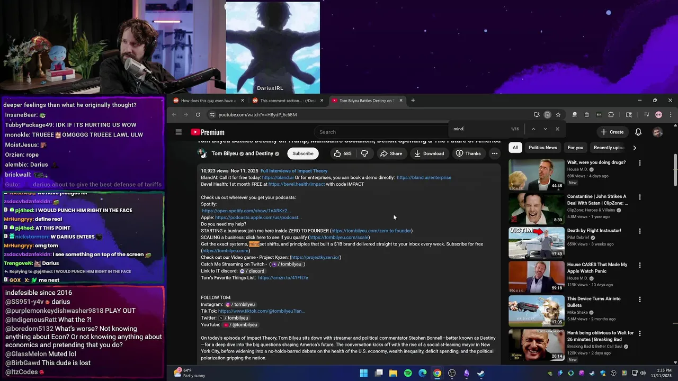This screenshot has width=678, height=381.
Task: Click the Tom Bilyeu channel avatar
Action: click(202, 153)
